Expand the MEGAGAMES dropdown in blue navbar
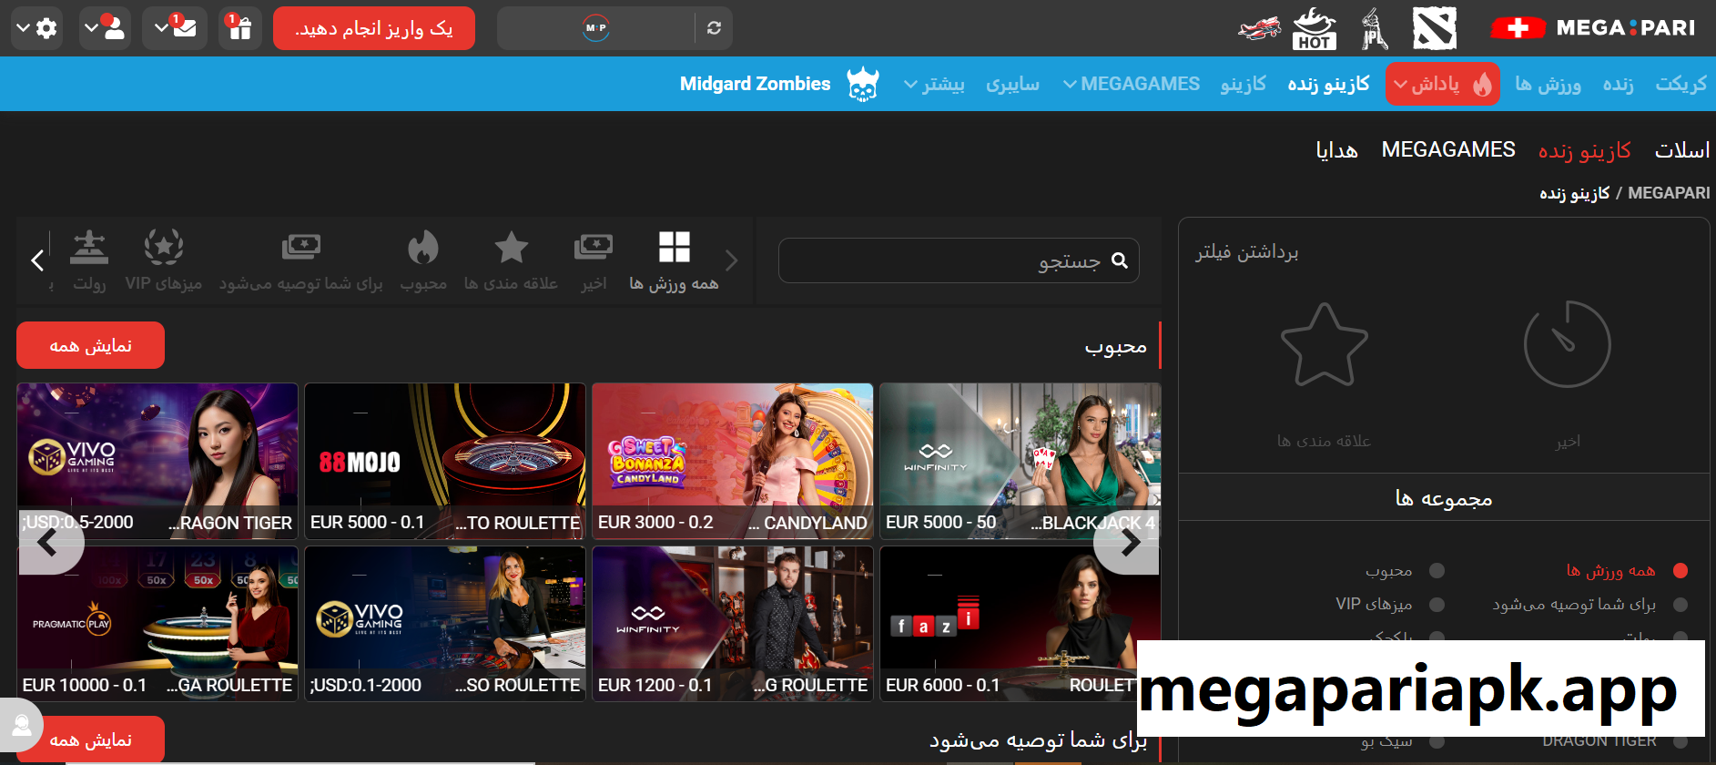Viewport: 1716px width, 765px height. click(1131, 84)
